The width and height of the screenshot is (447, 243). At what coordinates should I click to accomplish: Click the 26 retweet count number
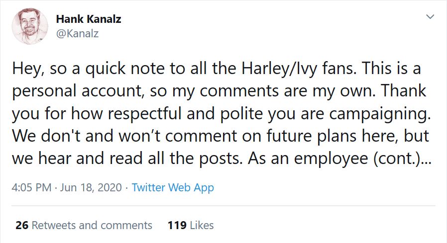[x=21, y=225]
